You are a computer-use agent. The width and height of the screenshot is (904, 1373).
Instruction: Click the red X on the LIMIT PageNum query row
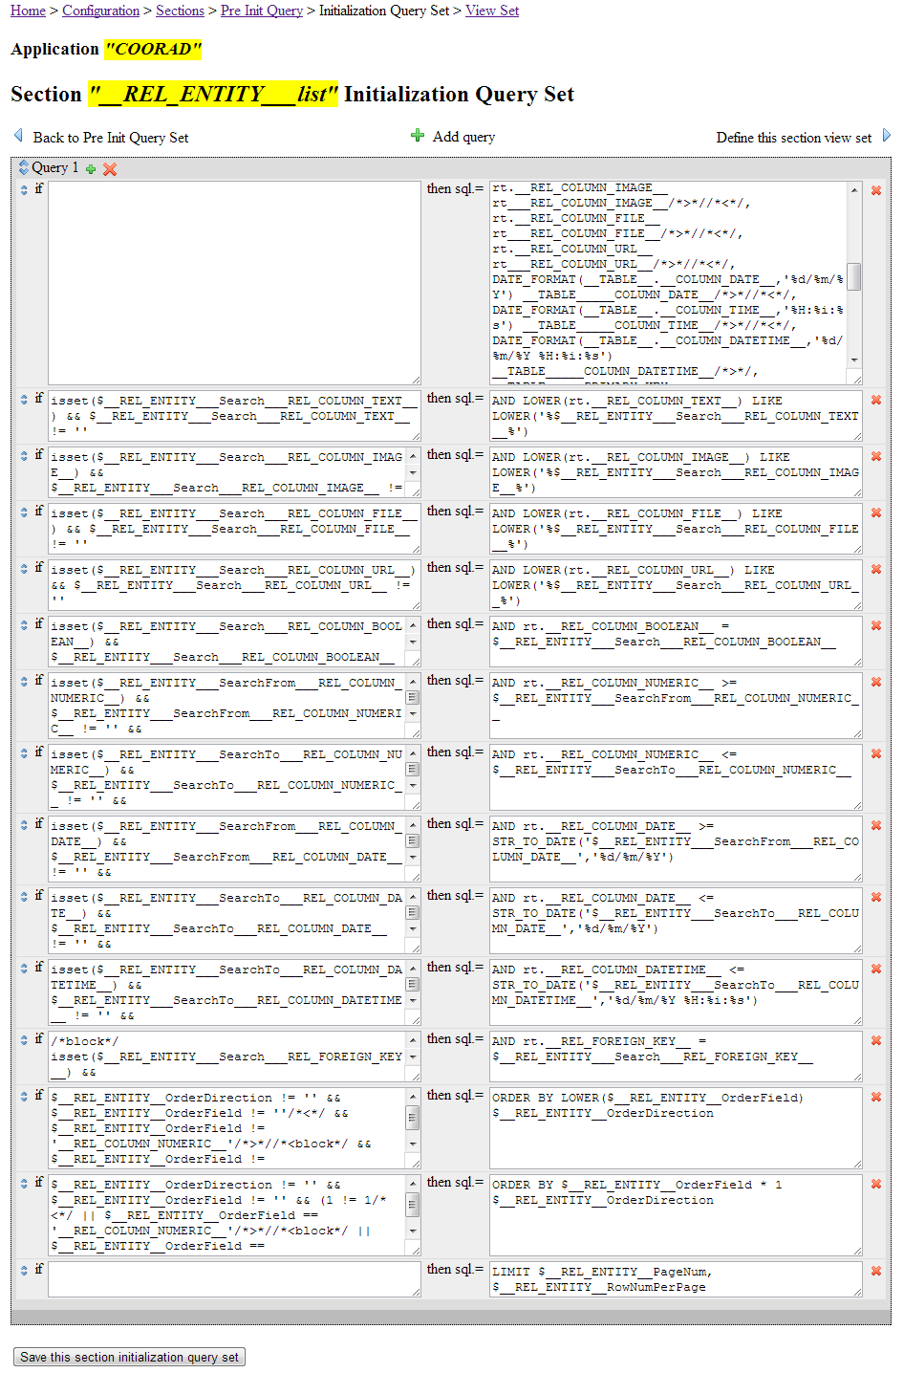click(x=875, y=1271)
